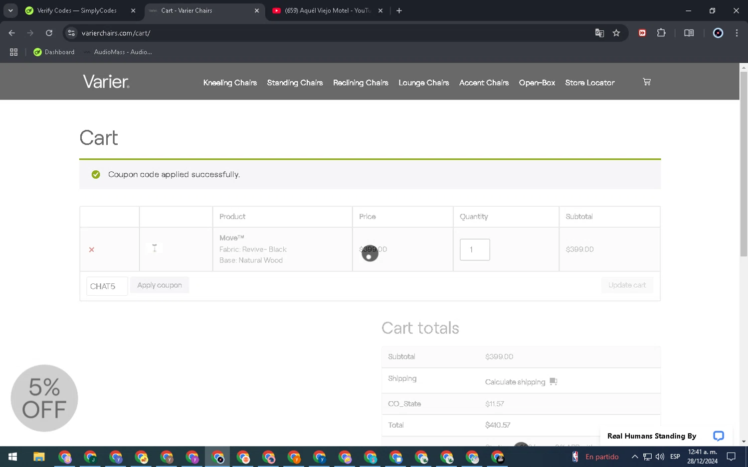Click Calculate shipping link
The image size is (748, 467).
click(x=515, y=382)
